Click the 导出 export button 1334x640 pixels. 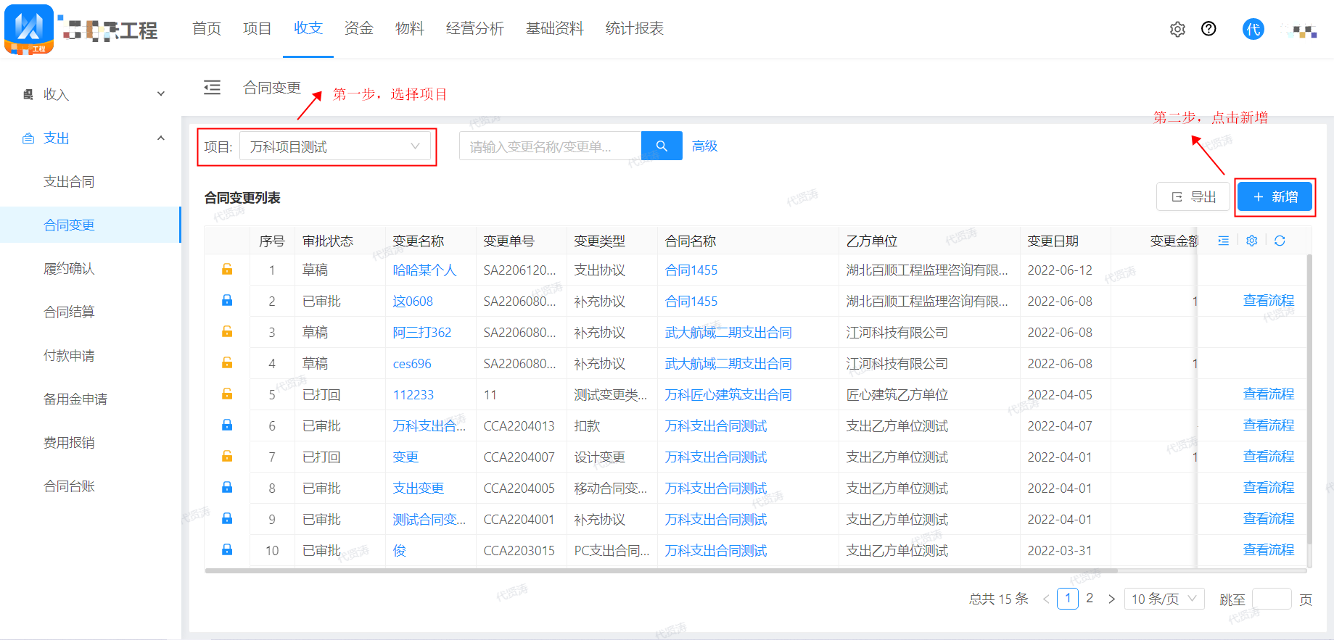pos(1193,197)
